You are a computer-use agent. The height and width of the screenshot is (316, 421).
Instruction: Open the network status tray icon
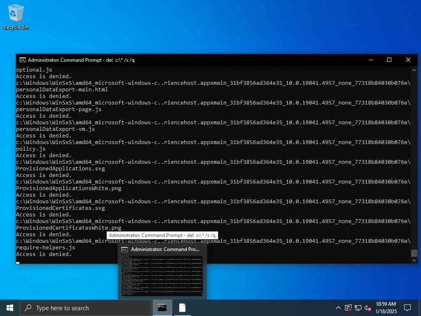point(358,308)
